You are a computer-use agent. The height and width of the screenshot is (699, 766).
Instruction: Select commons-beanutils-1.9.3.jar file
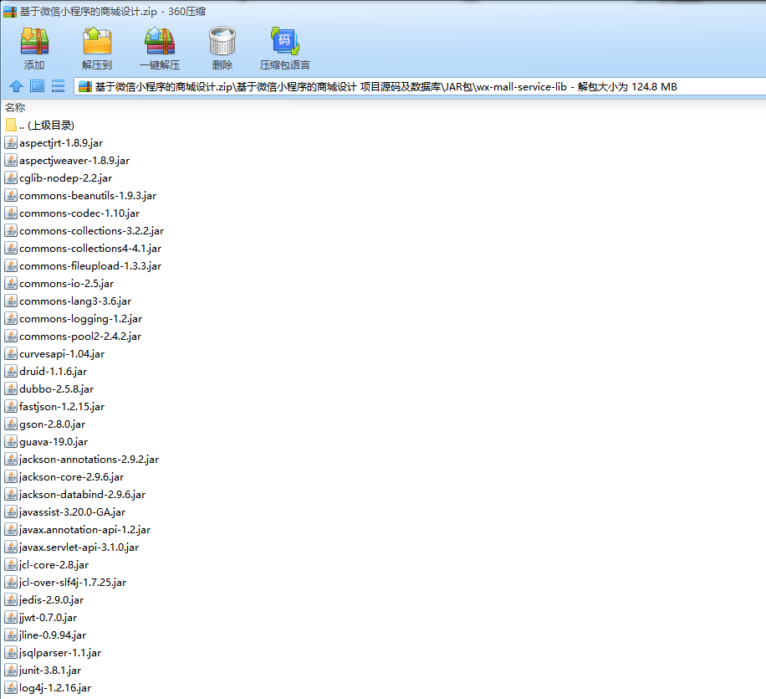pyautogui.click(x=81, y=196)
